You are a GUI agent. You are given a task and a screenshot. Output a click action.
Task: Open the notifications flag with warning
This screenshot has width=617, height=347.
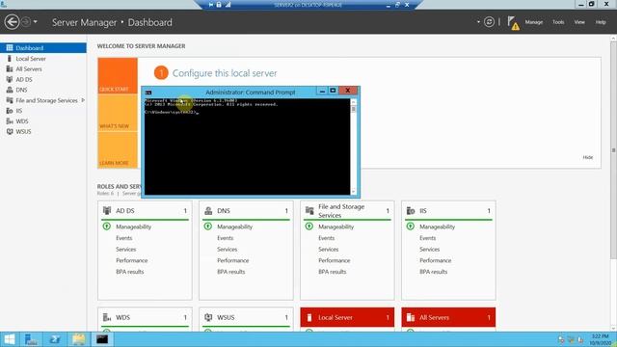tap(513, 23)
